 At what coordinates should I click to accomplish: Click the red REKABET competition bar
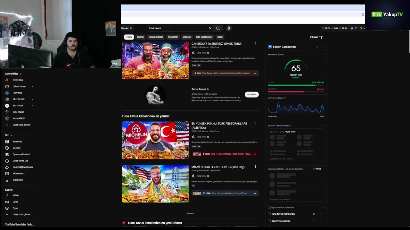(296, 92)
